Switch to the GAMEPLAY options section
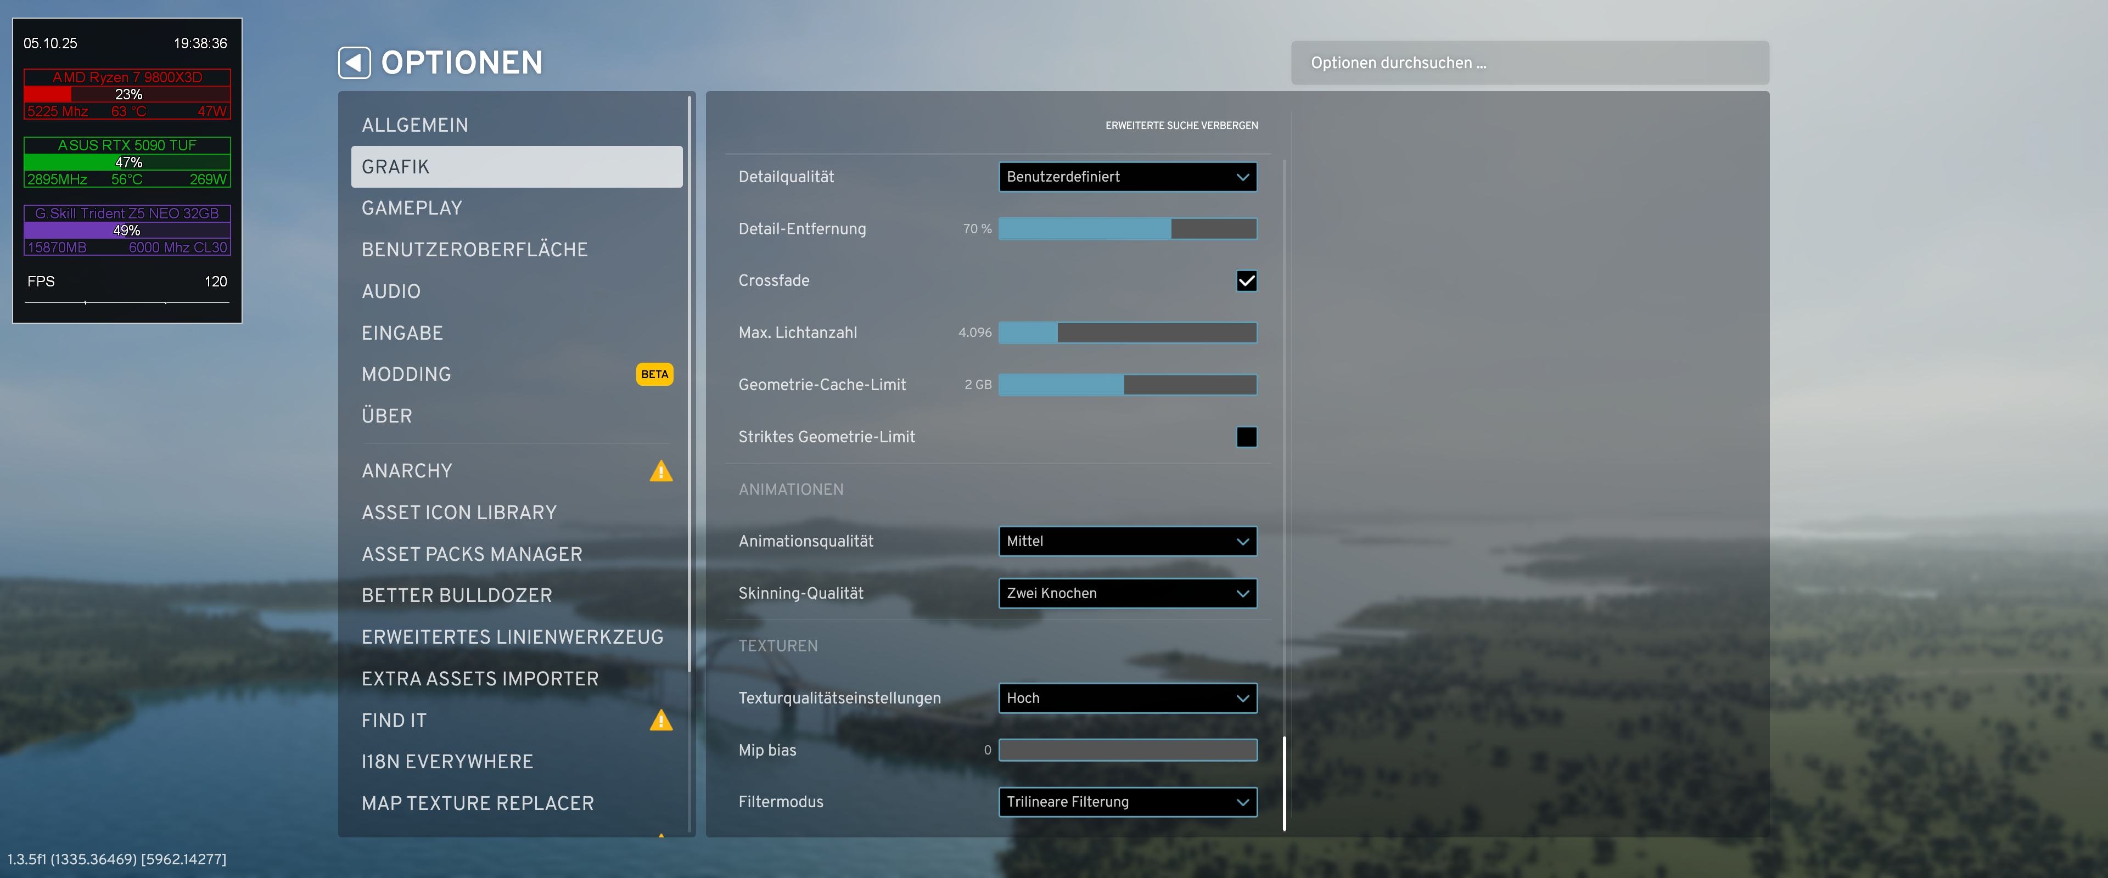This screenshot has height=878, width=2108. click(412, 208)
